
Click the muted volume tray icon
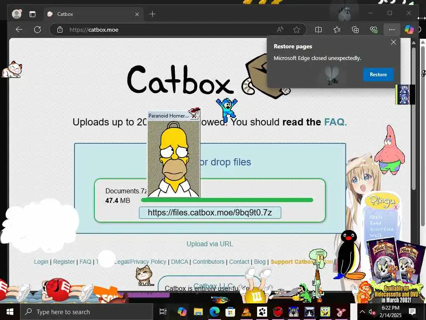tap(372, 312)
